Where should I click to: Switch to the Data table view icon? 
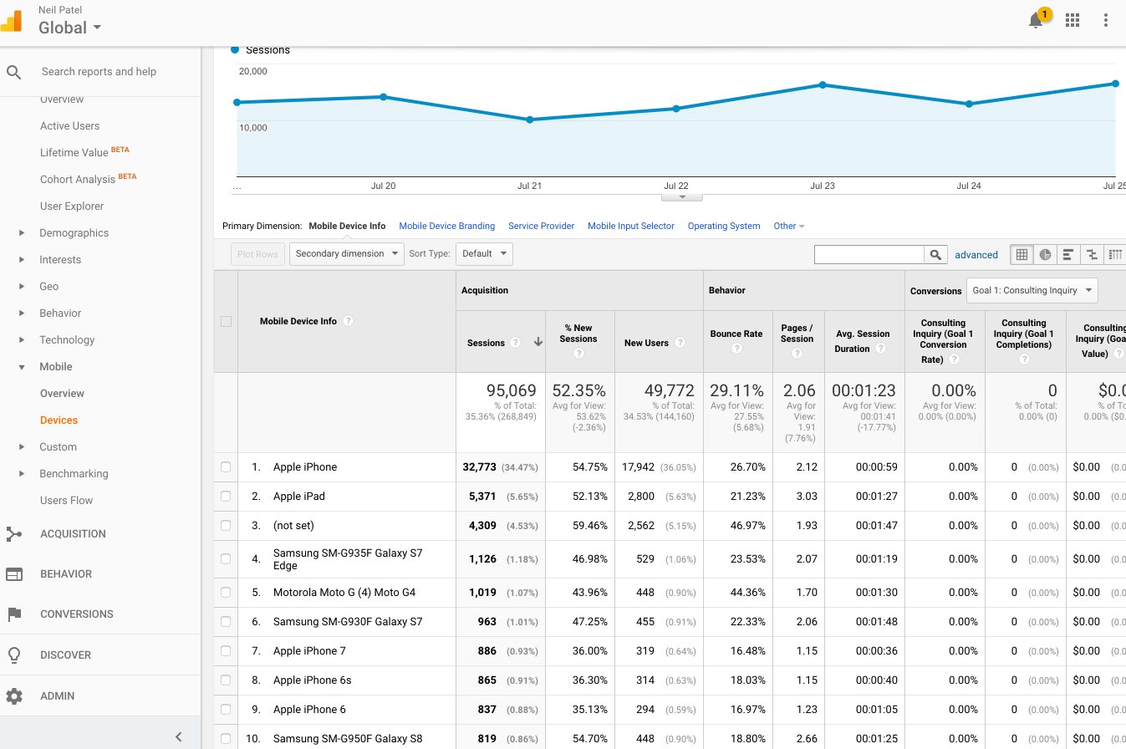[1022, 255]
